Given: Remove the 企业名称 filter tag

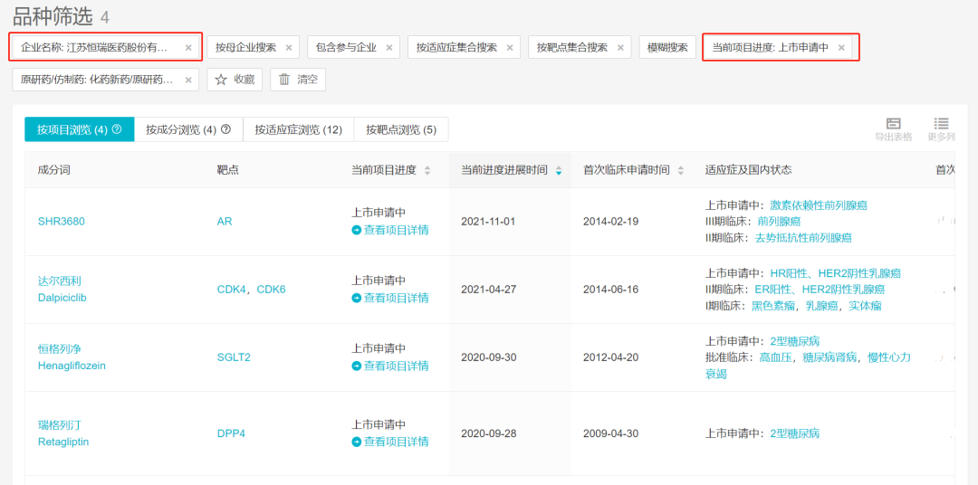Looking at the screenshot, I should point(188,47).
